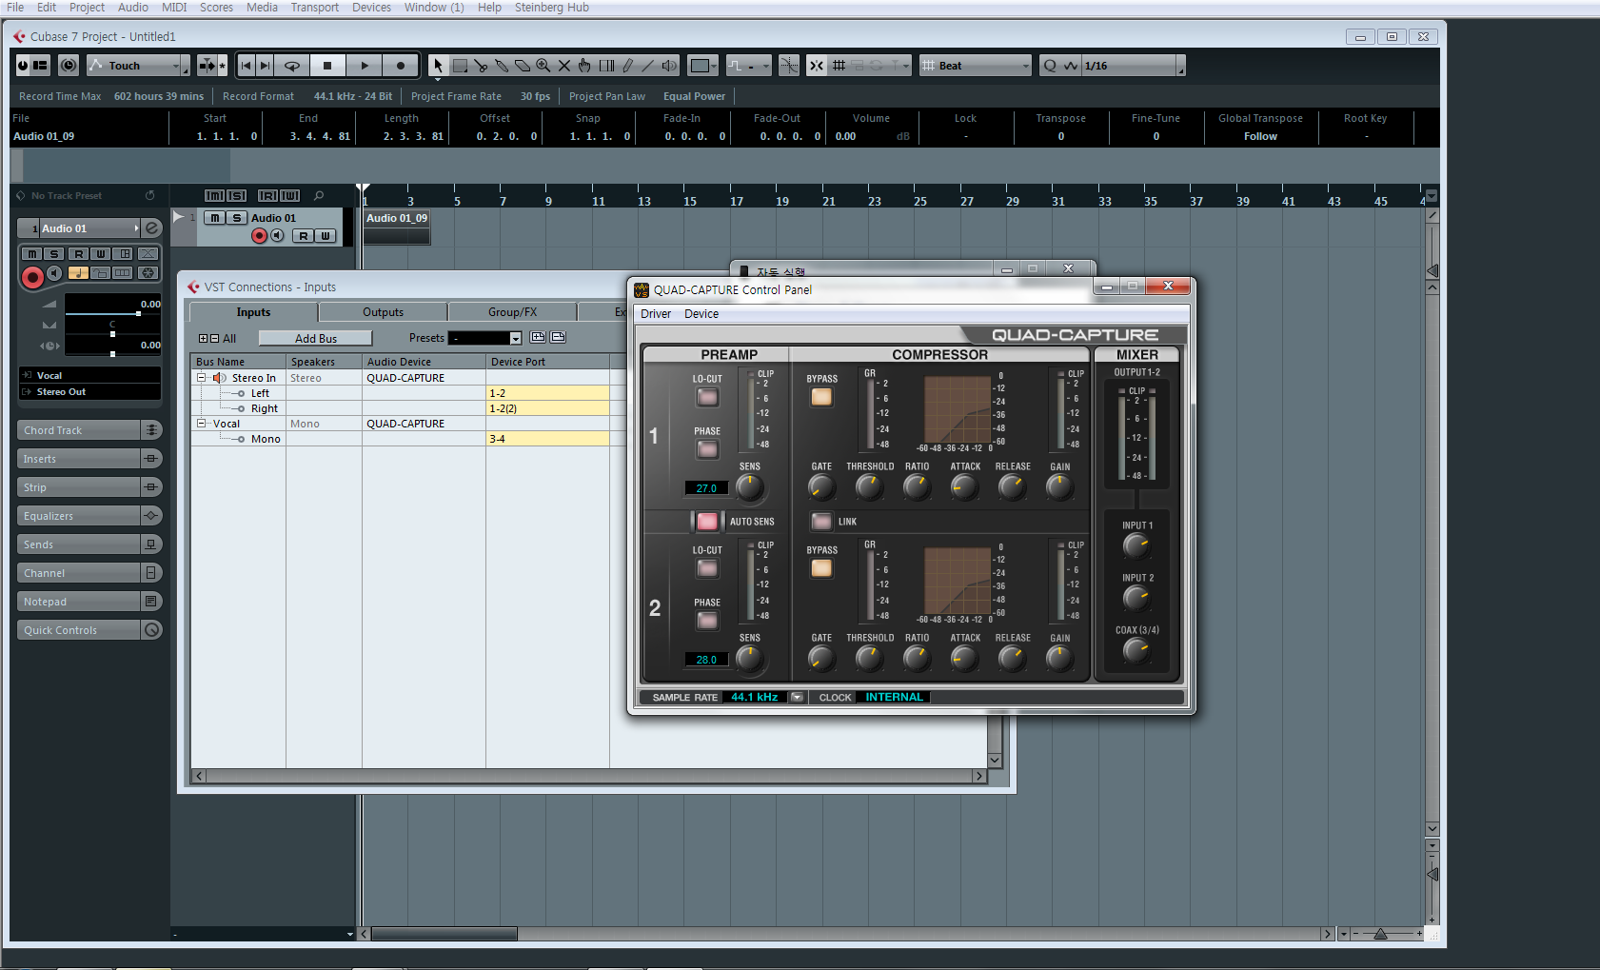Click the Add Bus button
1600x970 pixels.
coord(315,338)
